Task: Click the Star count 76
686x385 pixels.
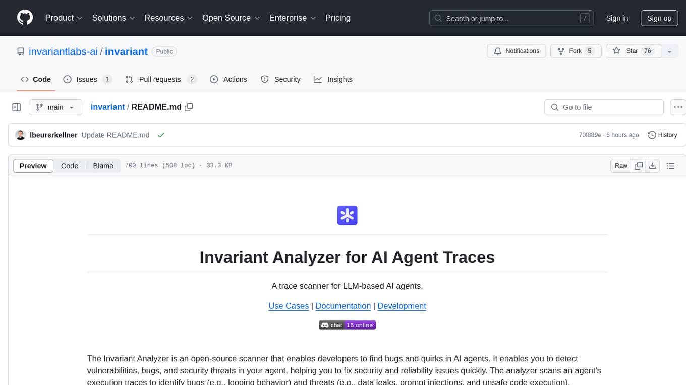Action: coord(647,51)
